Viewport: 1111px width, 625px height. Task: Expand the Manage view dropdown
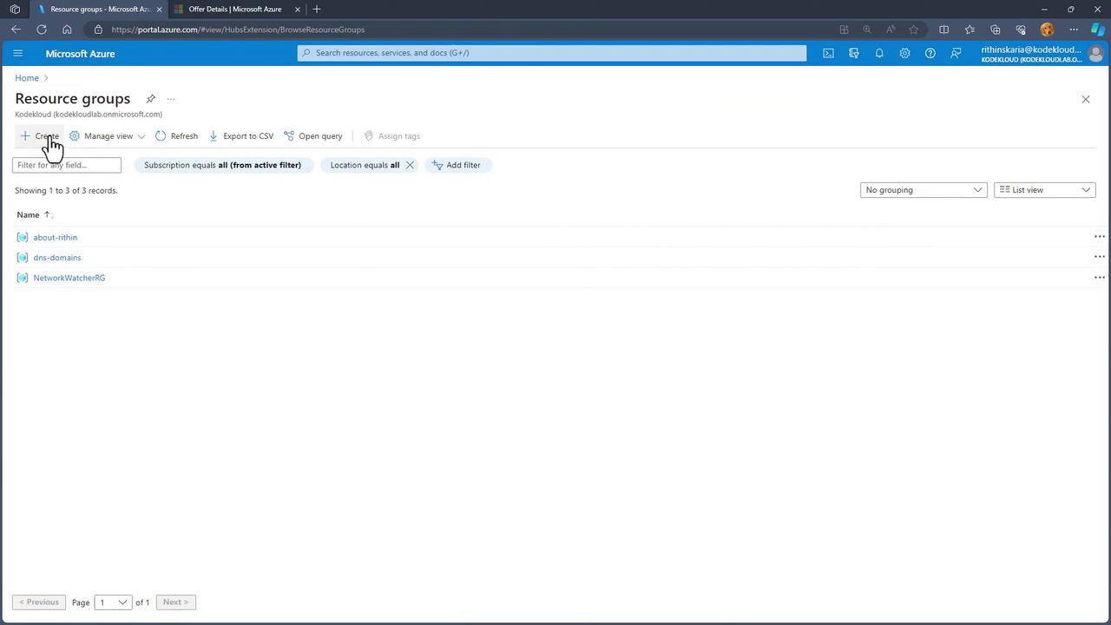108,136
